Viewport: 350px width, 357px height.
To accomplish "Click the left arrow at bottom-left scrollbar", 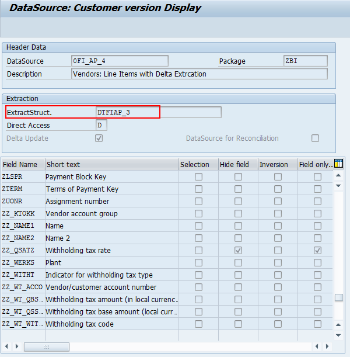I will coord(6,346).
